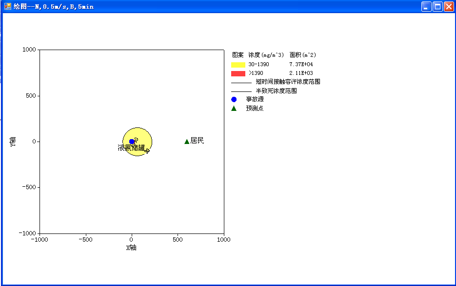Screen dimensions: 456x286
Task: Click the -500 tick label on X axis
Action: (x=85, y=240)
